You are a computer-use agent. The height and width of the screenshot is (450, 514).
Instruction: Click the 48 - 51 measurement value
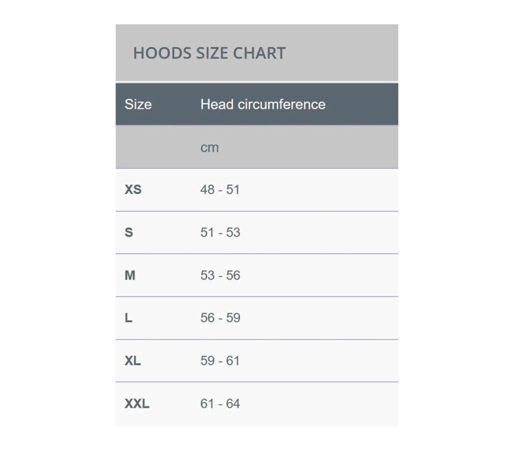coord(220,190)
